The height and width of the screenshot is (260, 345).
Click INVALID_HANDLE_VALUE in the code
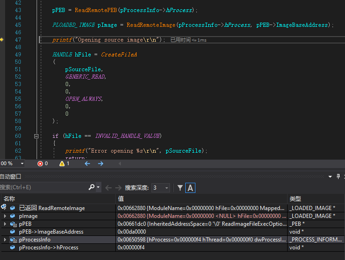128,136
